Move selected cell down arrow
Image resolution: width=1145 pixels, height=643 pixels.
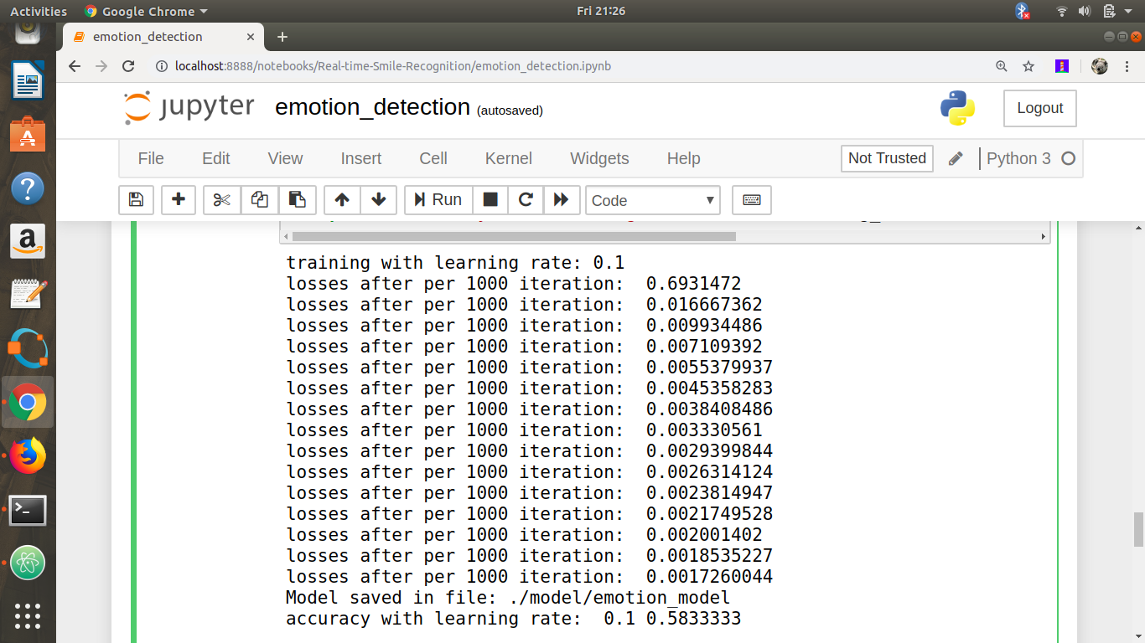[378, 200]
